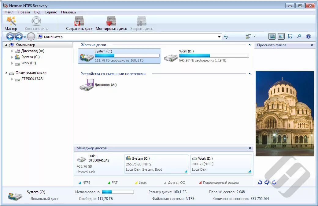318x206 pixels.
Task: Close the Менеджер дисков panel
Action: pos(250,148)
